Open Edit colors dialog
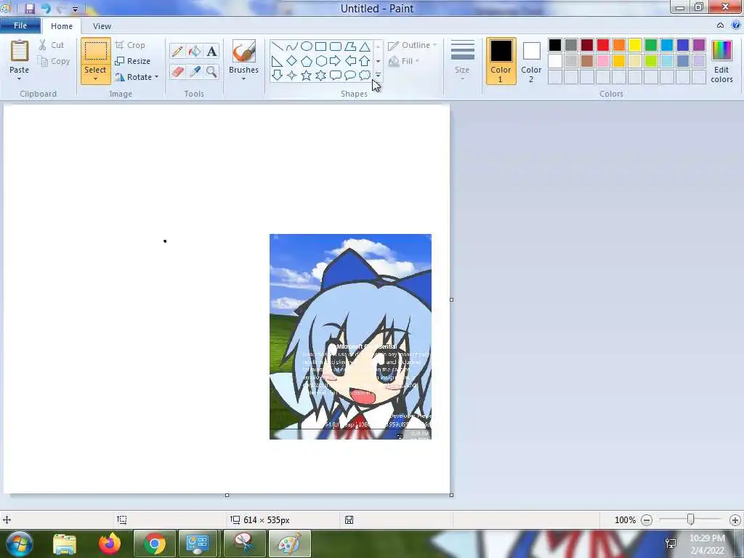 tap(721, 62)
